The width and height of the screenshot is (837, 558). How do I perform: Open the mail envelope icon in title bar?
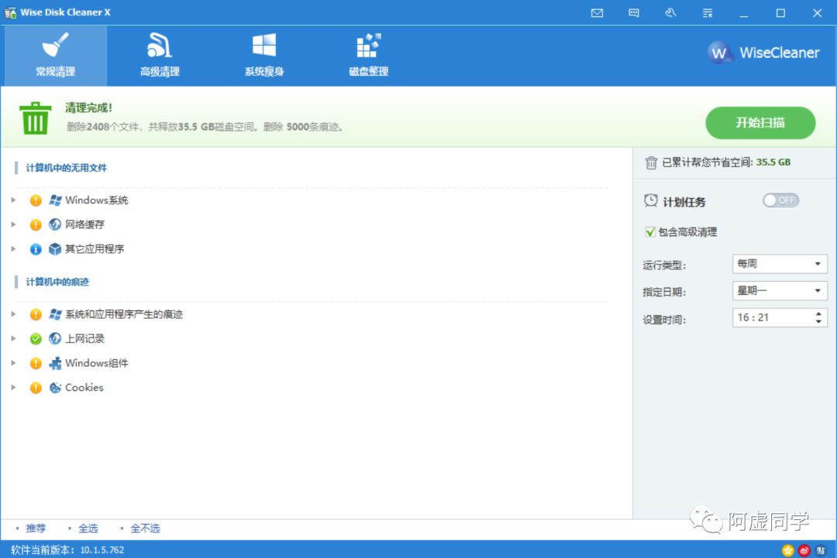pos(597,13)
